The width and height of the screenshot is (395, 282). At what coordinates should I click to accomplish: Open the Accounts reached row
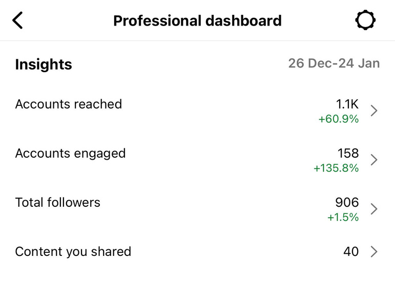[x=198, y=111]
